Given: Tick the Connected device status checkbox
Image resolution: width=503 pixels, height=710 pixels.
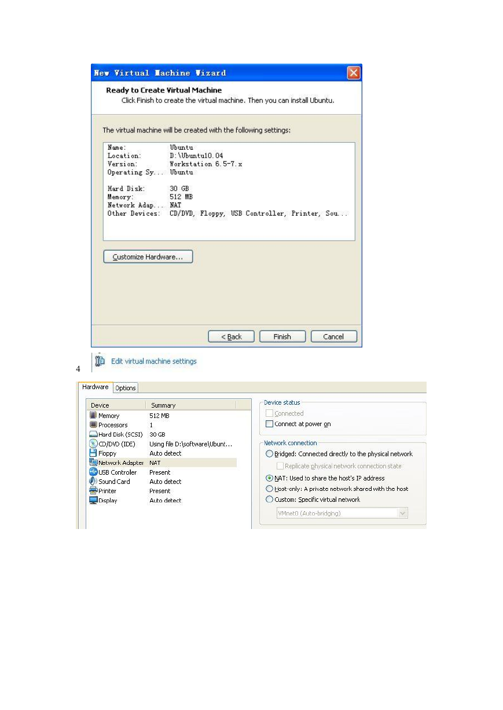Looking at the screenshot, I should 269,413.
